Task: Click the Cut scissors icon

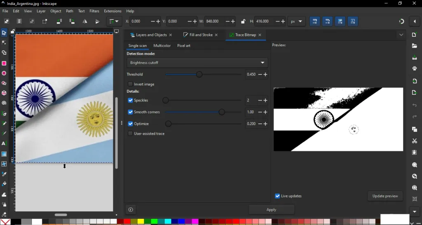Action: 415,141
